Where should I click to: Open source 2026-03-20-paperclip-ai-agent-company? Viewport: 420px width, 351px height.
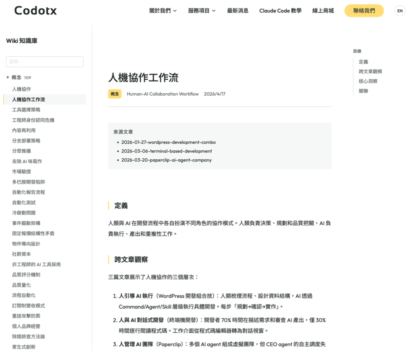tap(166, 160)
